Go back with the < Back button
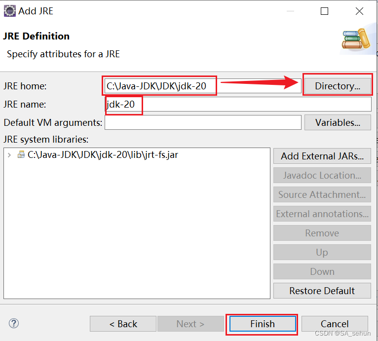Screen dimensions: 378x341 click(123, 324)
